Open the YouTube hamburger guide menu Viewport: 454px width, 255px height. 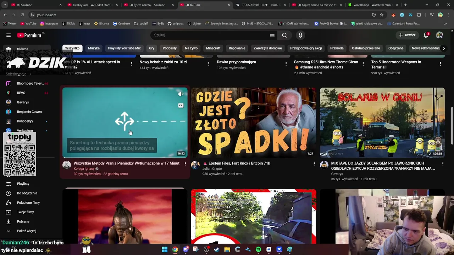[x=9, y=35]
